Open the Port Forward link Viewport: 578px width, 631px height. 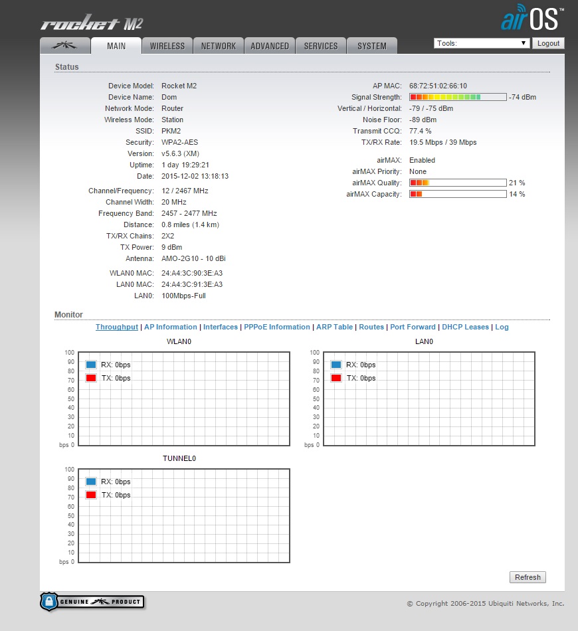[413, 327]
